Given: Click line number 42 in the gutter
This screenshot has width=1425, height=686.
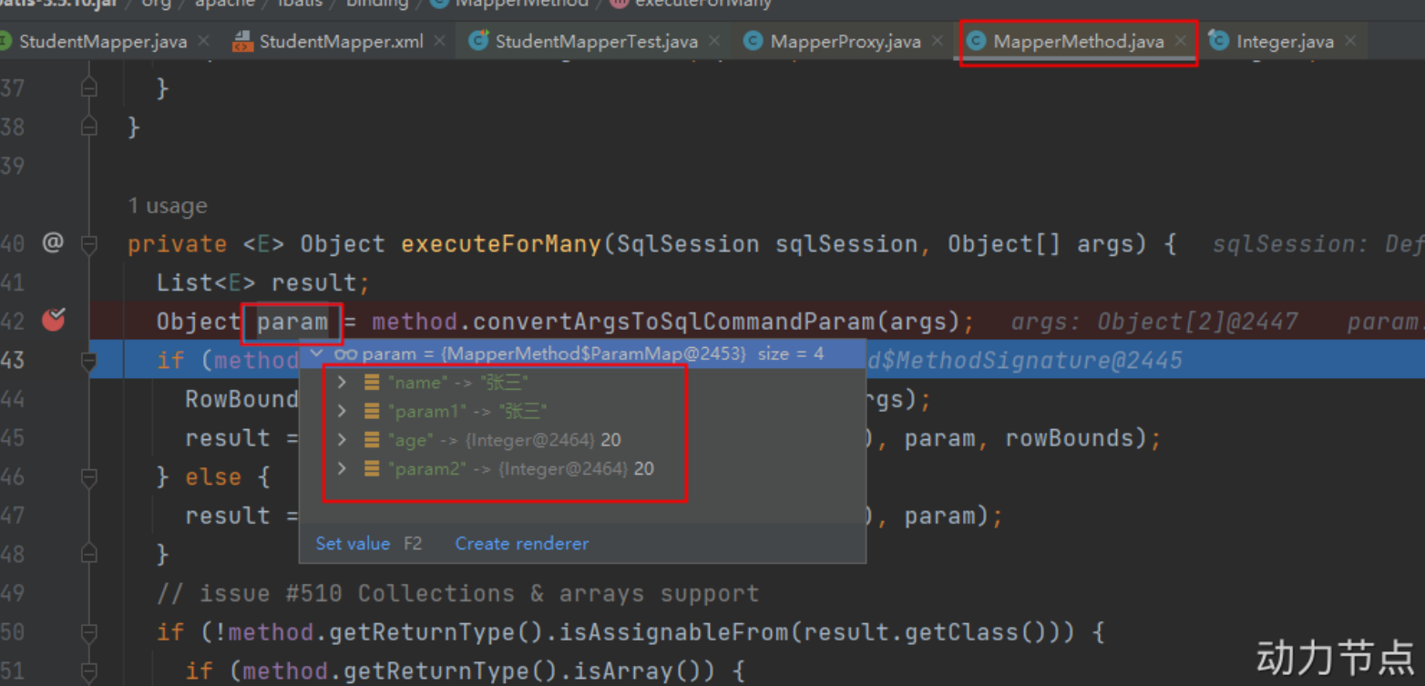Looking at the screenshot, I should [13, 322].
